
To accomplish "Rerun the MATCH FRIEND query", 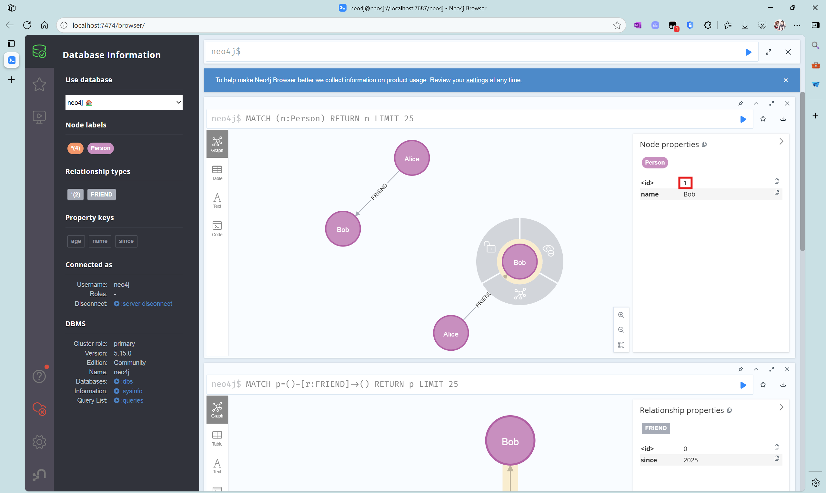I will click(x=743, y=385).
